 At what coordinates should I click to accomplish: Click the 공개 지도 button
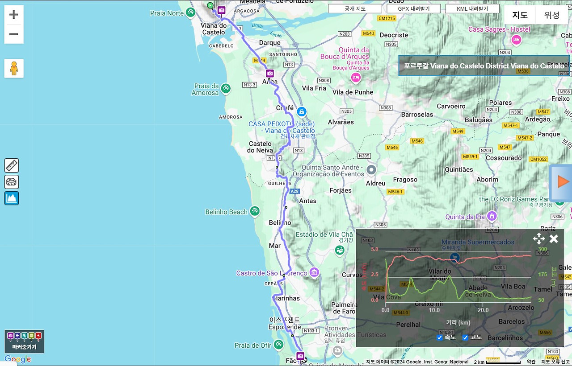click(x=355, y=8)
